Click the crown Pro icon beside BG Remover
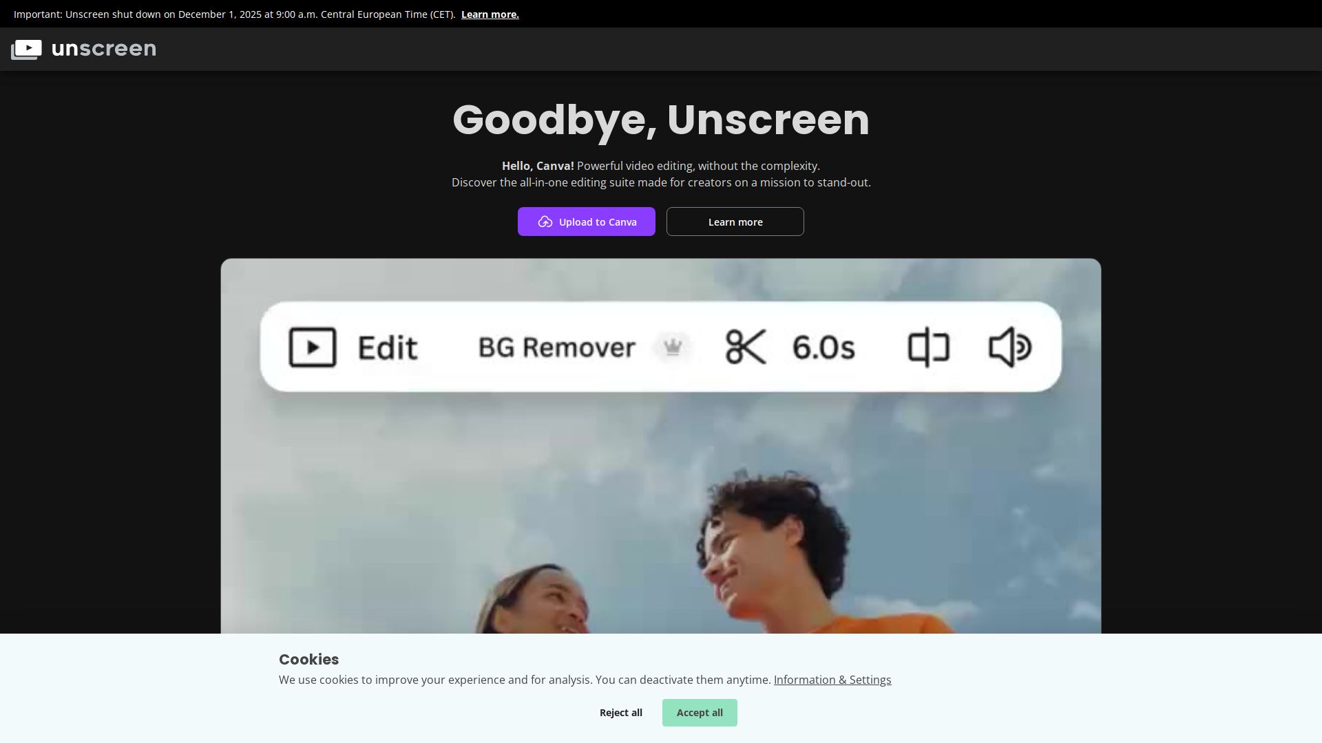 point(673,347)
